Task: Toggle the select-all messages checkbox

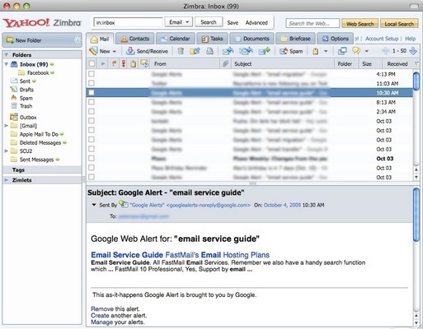Action: coord(92,63)
